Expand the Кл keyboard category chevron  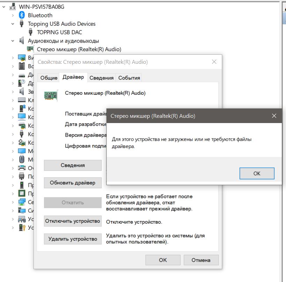[x=13, y=100]
